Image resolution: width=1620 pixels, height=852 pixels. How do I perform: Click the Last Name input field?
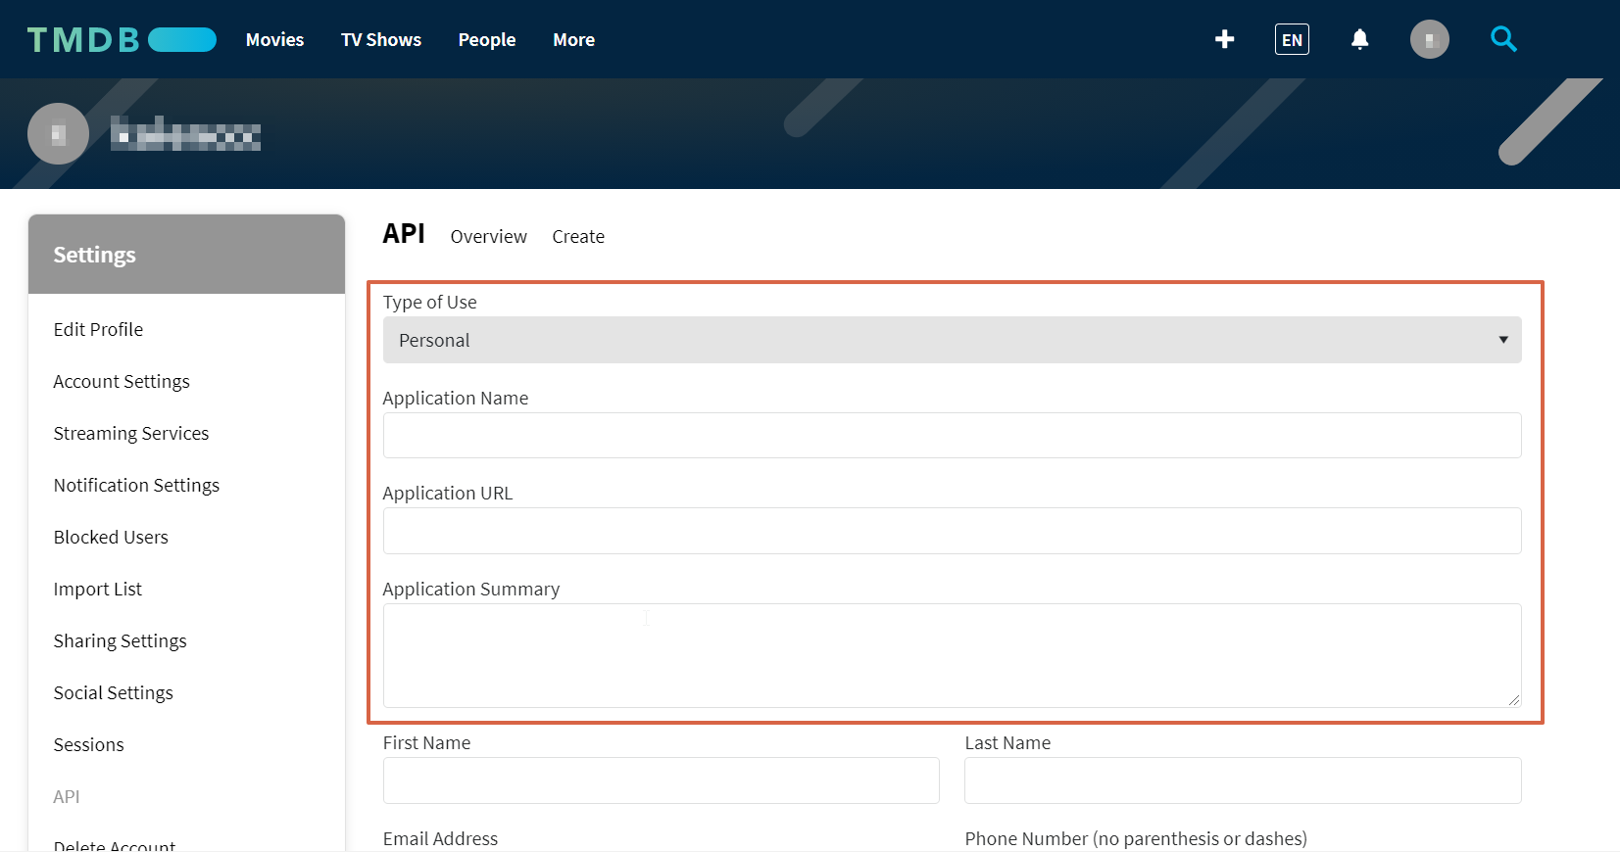point(1242,781)
